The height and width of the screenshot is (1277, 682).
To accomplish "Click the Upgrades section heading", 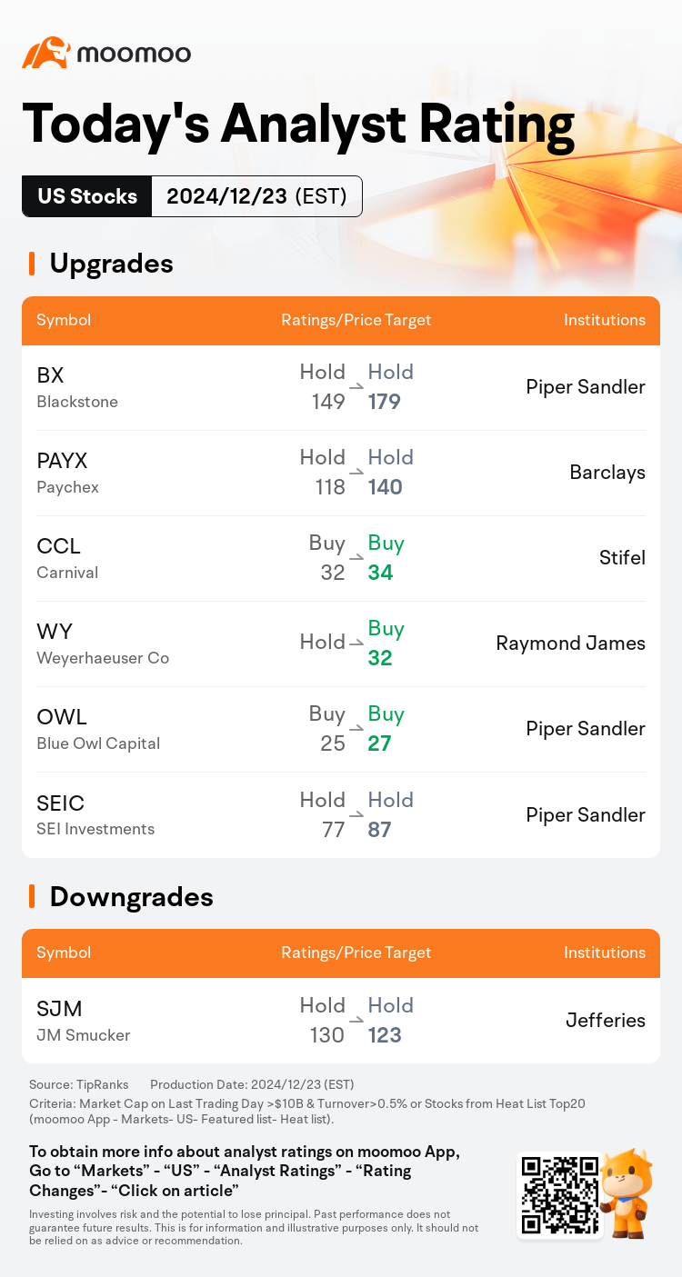I will [111, 264].
